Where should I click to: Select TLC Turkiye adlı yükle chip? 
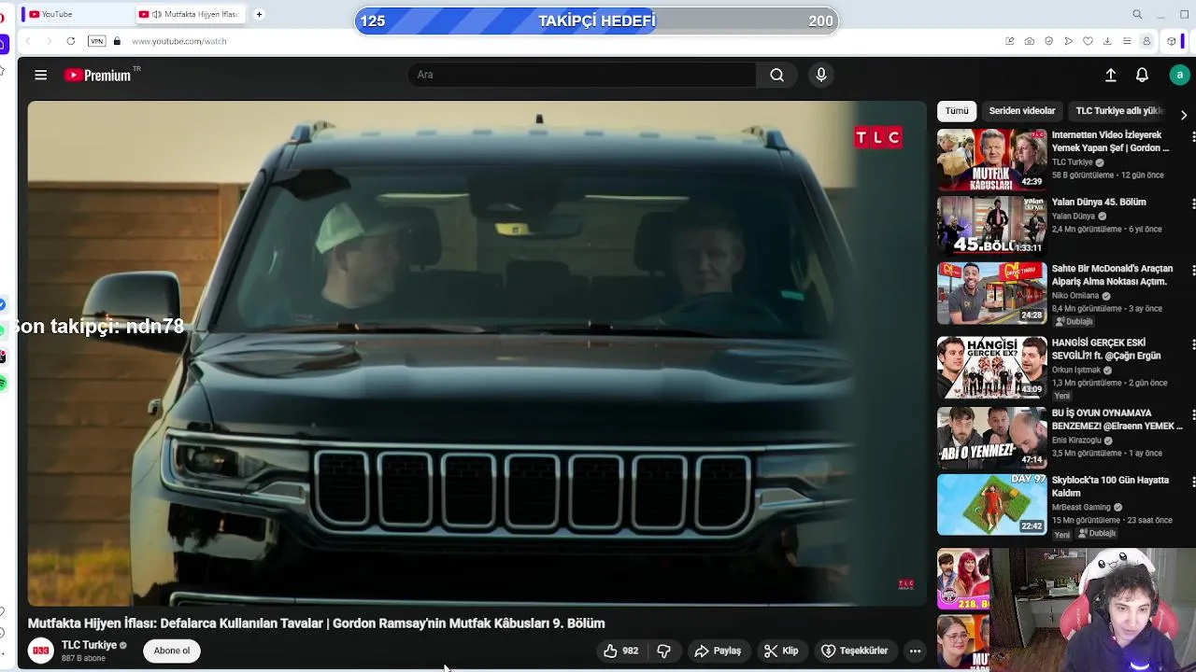point(1118,111)
